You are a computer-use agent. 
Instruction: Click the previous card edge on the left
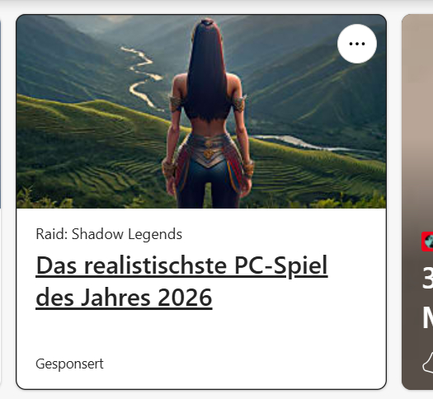[0, 110]
